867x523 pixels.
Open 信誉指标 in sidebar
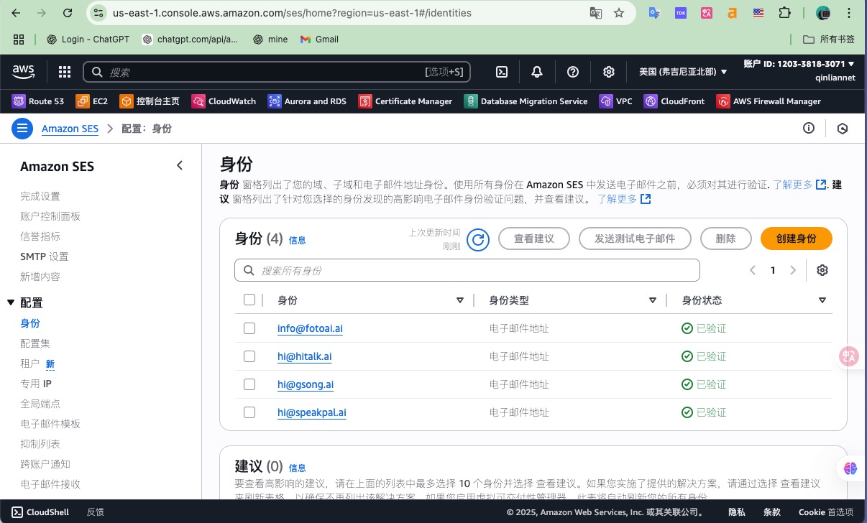[40, 236]
